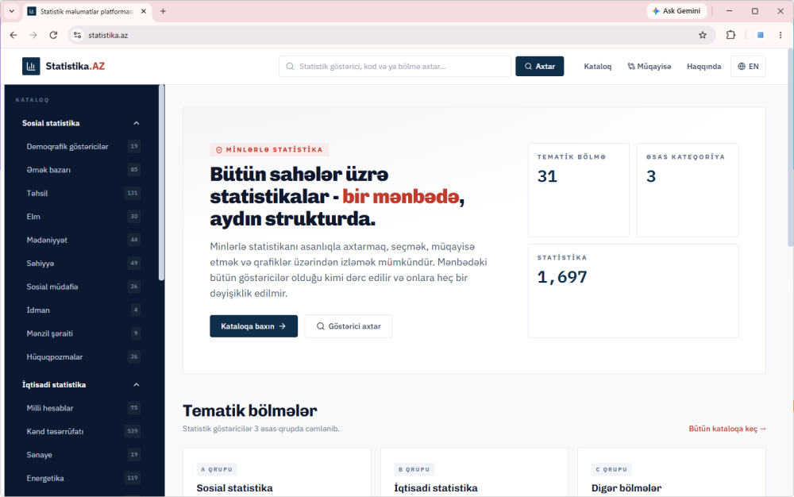This screenshot has width=794, height=497.
Task: View site information icon in address bar
Action: coord(78,35)
